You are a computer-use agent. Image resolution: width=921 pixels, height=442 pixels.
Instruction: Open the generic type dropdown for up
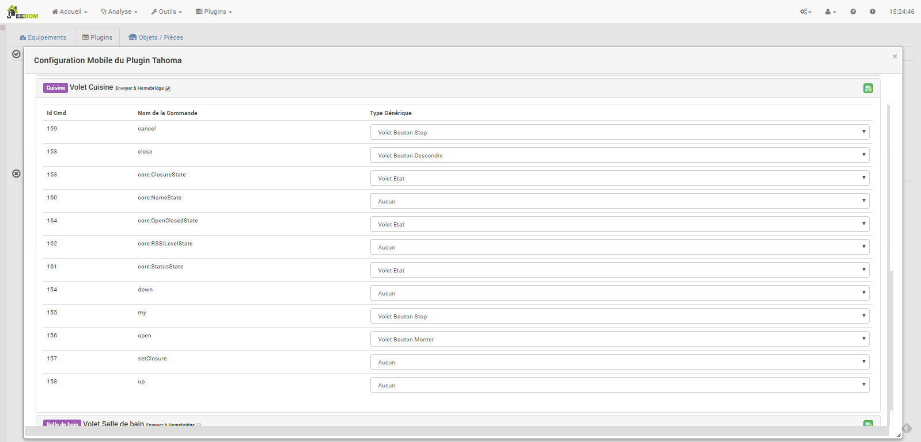620,385
